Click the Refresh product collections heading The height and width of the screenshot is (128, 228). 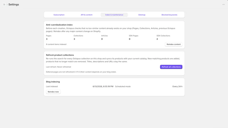(60, 55)
